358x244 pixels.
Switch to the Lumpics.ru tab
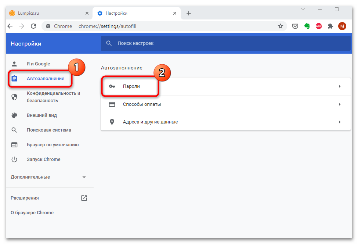(48, 13)
